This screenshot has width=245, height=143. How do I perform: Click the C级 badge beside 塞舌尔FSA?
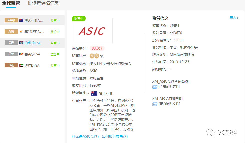(11, 54)
